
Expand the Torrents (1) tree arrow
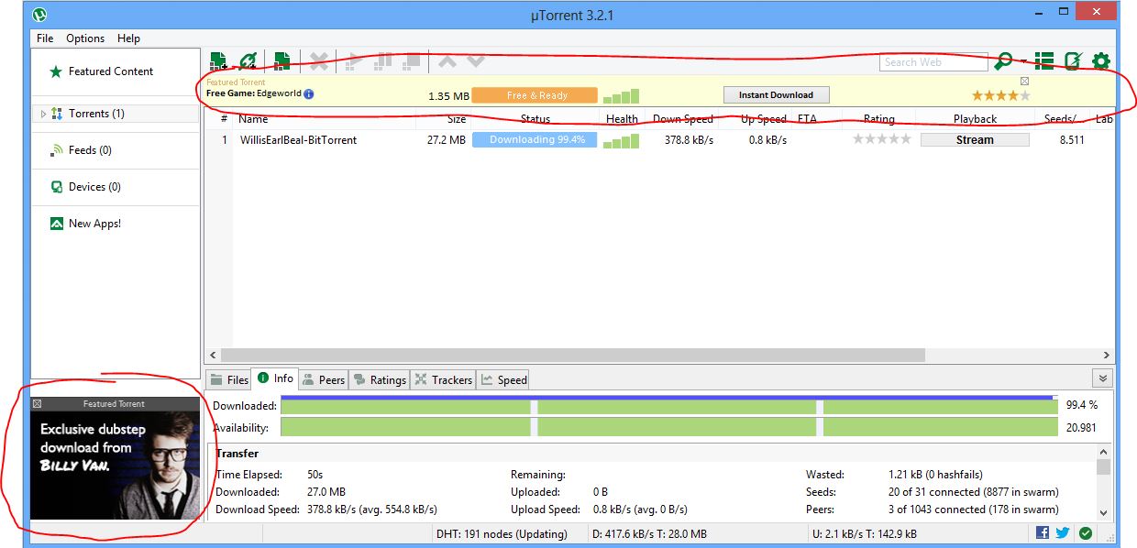point(42,114)
